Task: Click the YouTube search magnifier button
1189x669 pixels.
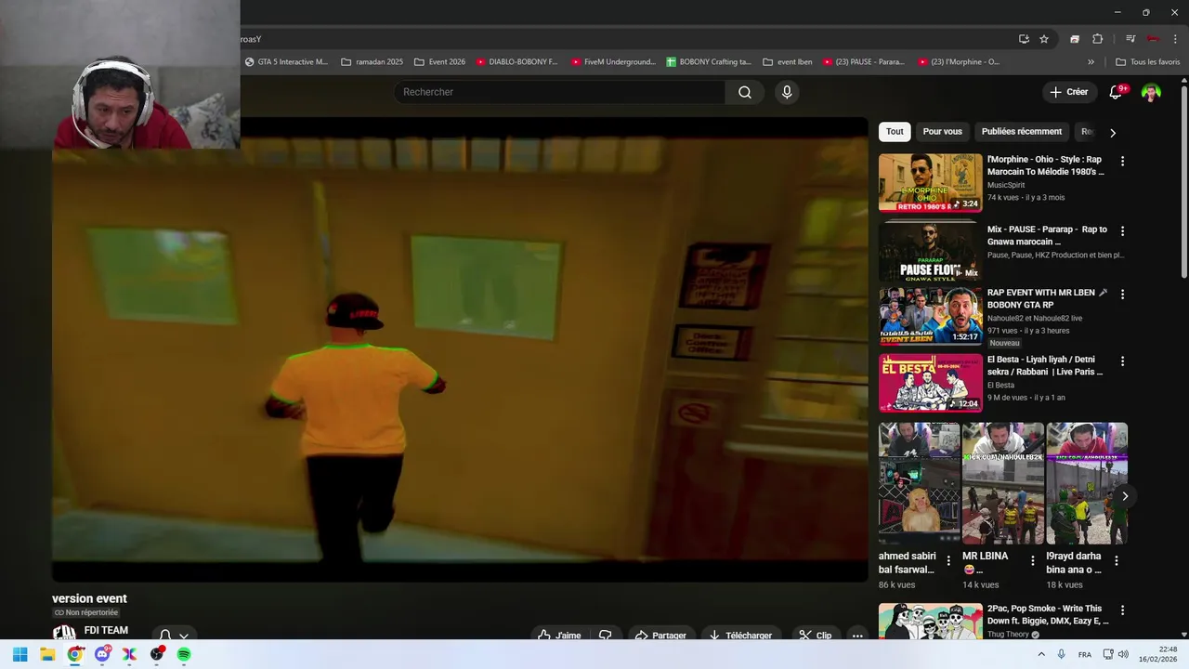Action: click(x=745, y=92)
